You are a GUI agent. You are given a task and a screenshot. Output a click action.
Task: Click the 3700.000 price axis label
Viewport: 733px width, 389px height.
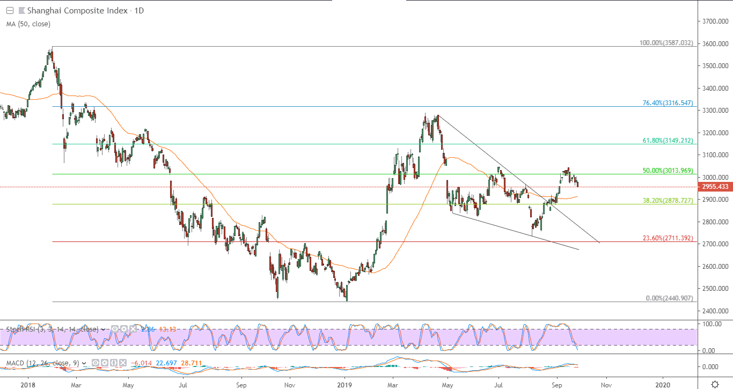tap(716, 21)
